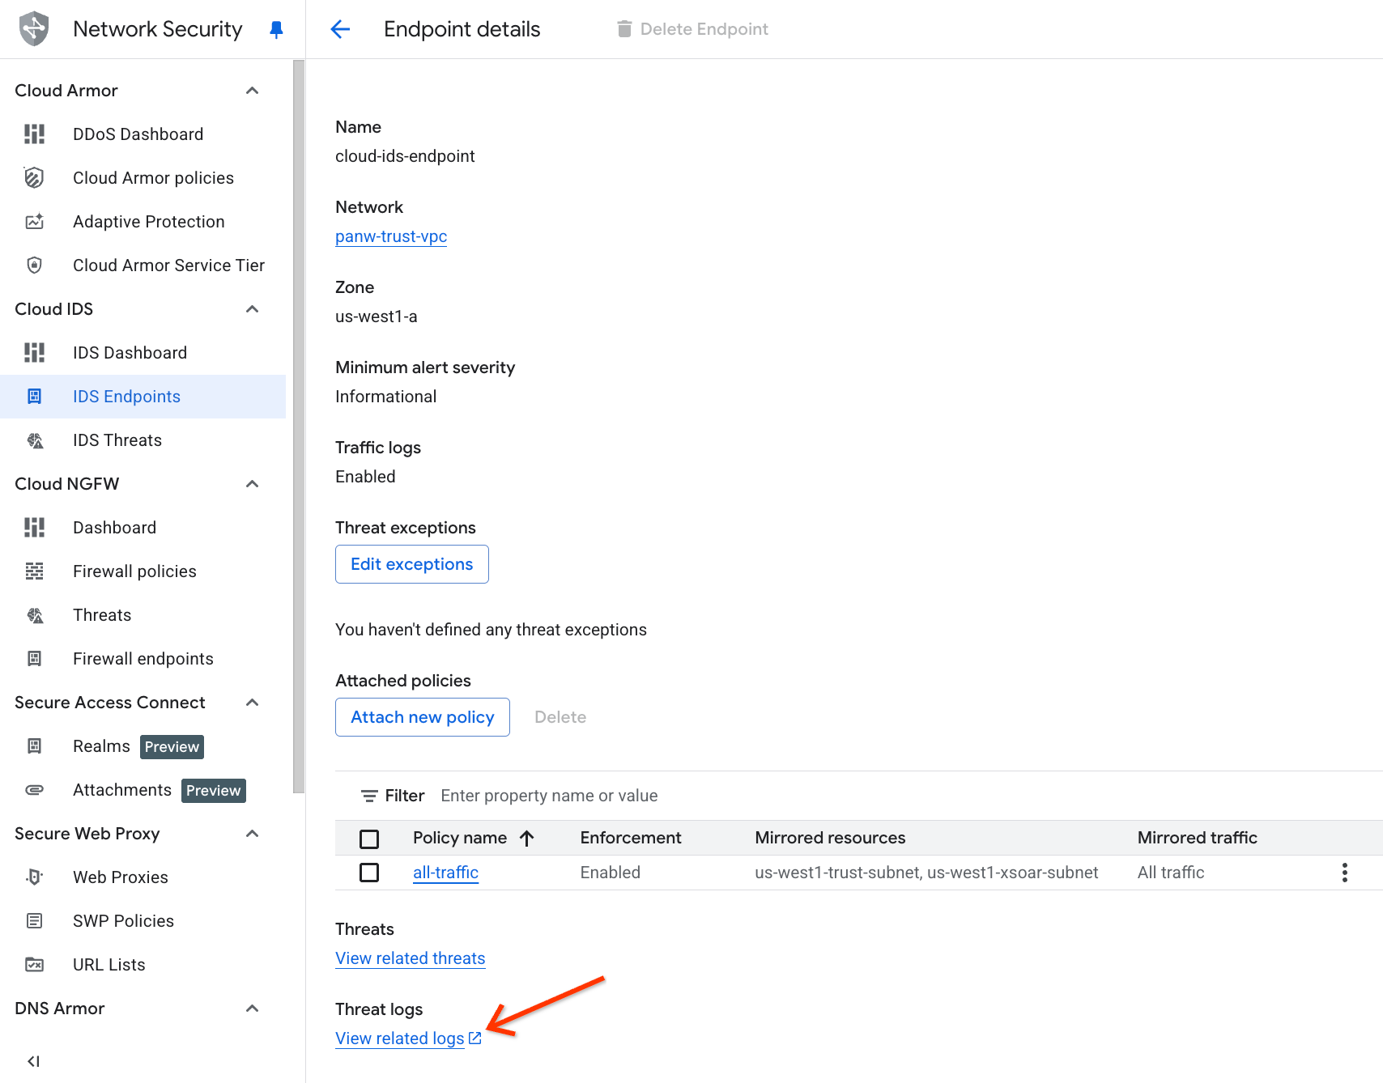Collapse the sidebar with the bottom arrow icon
1383x1083 pixels.
coord(34,1061)
